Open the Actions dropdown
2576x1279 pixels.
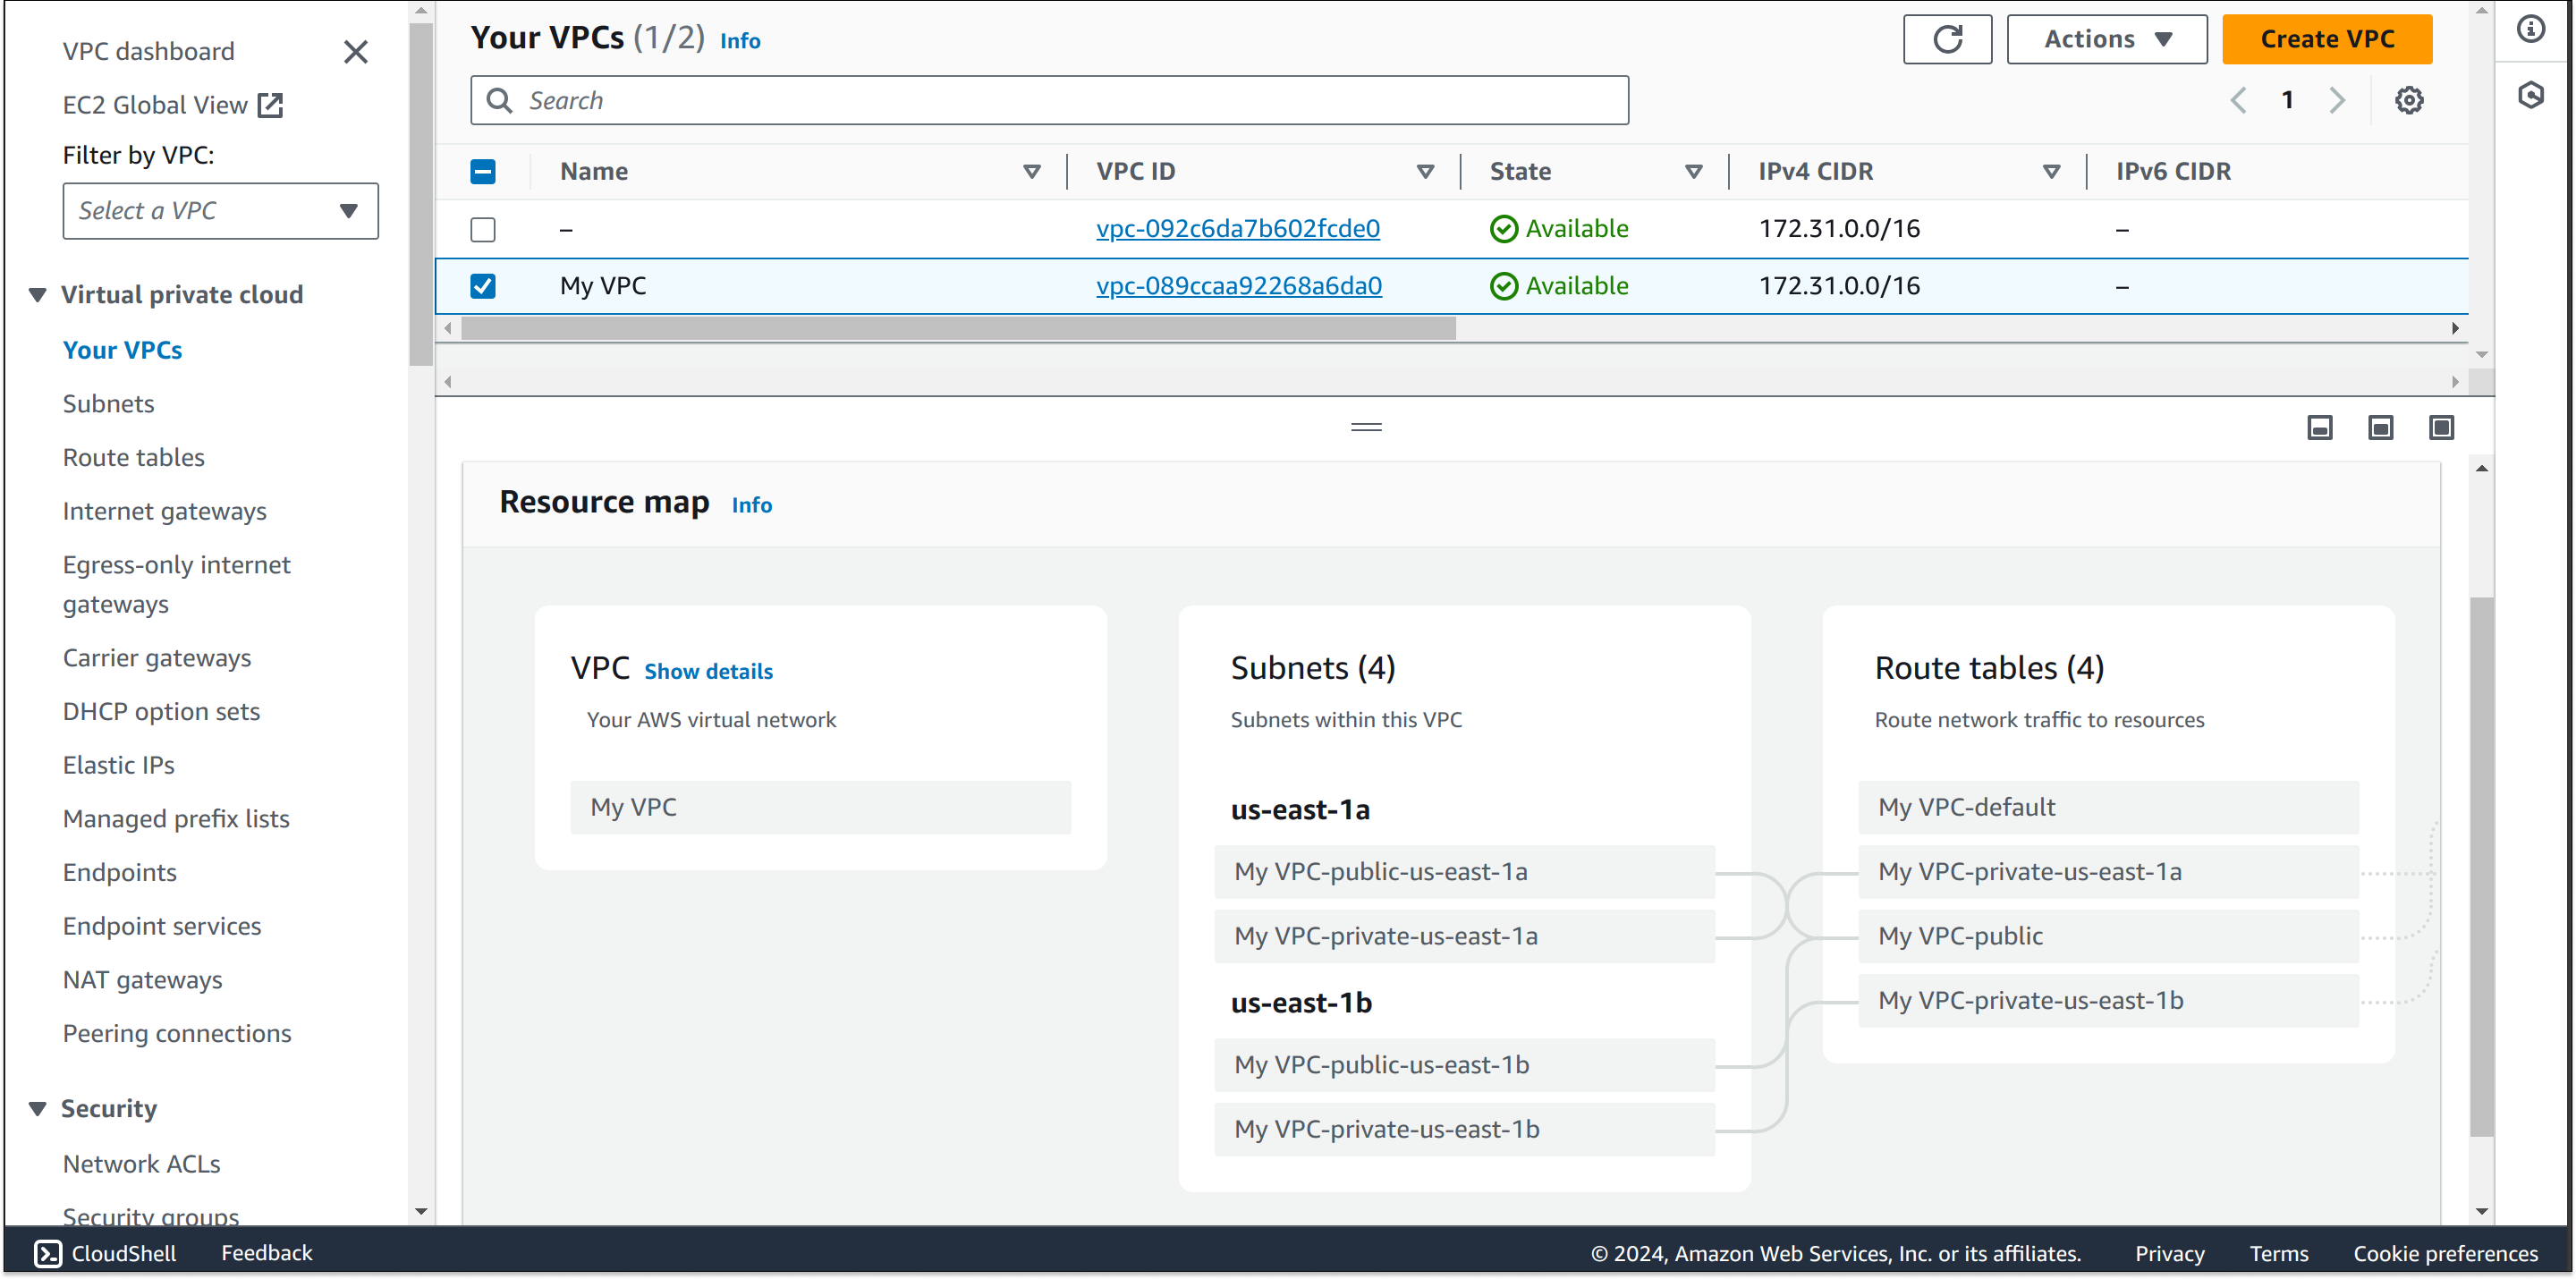tap(2106, 39)
